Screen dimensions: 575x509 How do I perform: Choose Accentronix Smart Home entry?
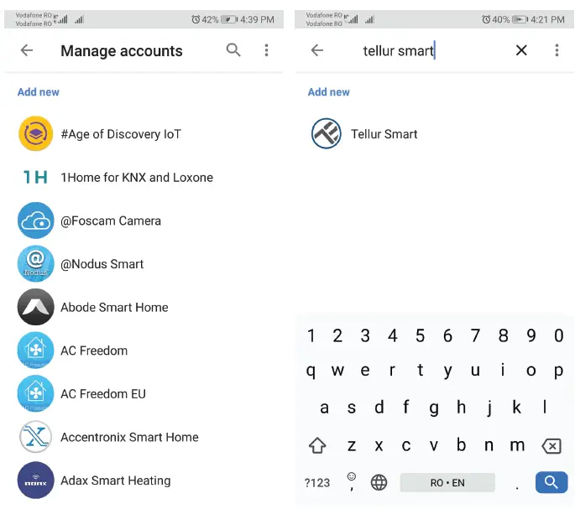130,437
